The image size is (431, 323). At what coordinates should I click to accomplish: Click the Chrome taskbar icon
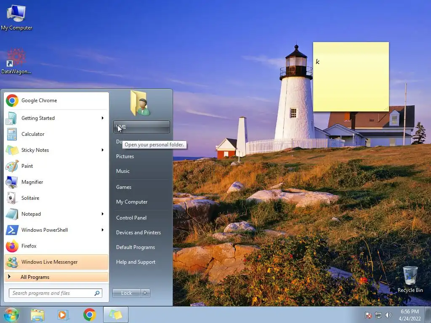90,315
